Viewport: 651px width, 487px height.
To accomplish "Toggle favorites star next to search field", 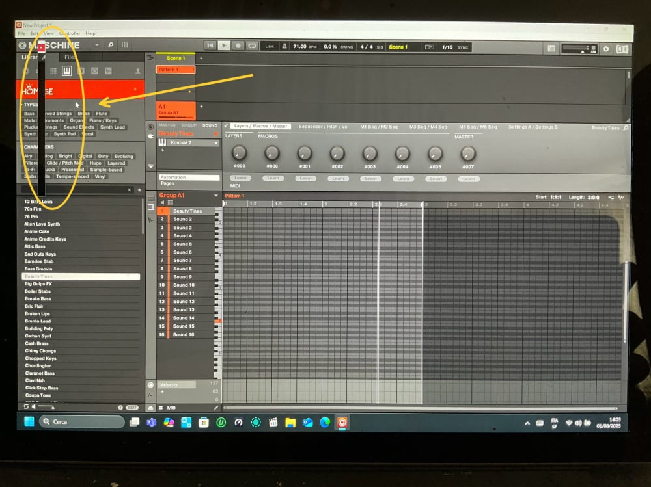I will tap(139, 190).
